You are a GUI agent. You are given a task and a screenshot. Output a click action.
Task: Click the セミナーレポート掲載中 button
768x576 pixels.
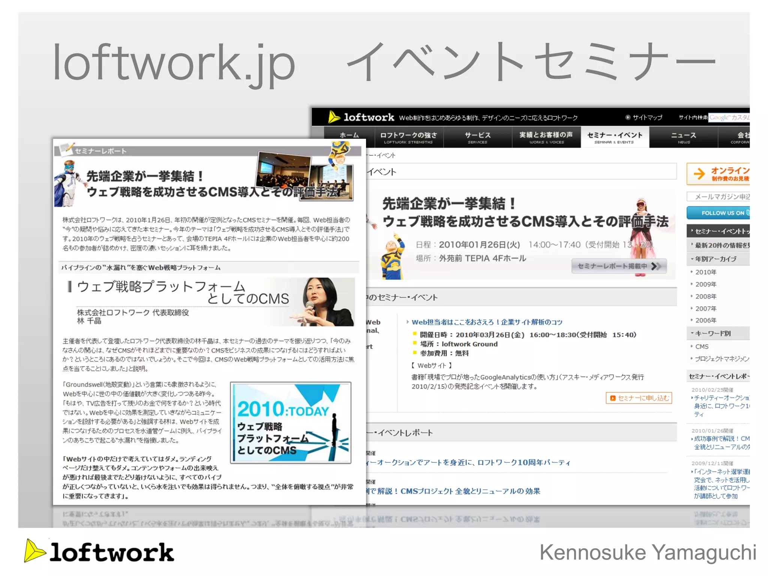[x=619, y=266]
